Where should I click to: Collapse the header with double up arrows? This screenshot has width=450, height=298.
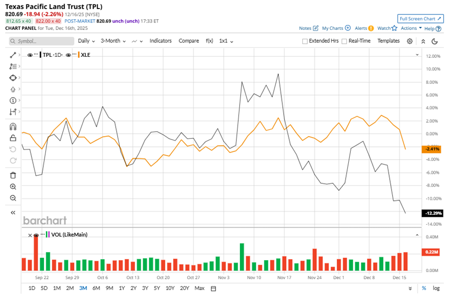click(x=423, y=41)
